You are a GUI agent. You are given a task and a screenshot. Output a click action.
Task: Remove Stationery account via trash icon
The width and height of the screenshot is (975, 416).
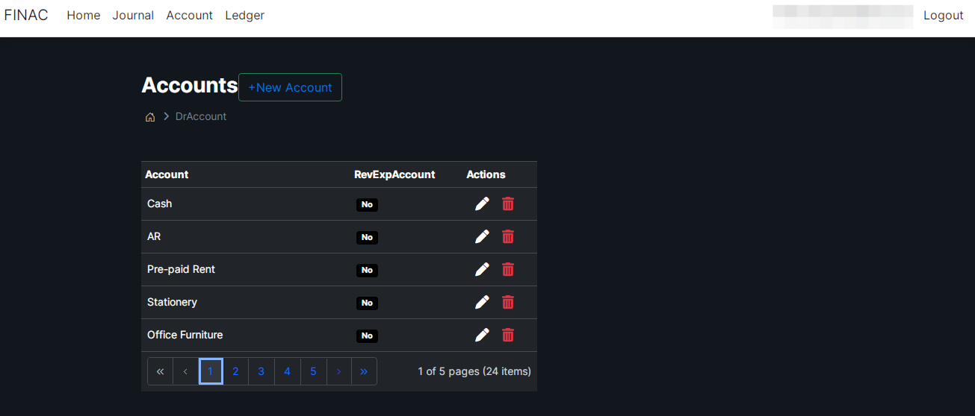click(508, 302)
